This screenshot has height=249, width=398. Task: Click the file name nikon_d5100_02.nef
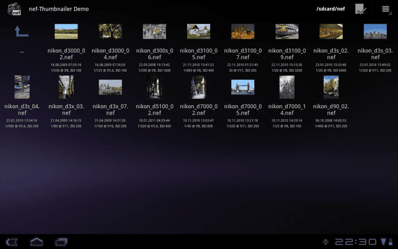click(154, 109)
